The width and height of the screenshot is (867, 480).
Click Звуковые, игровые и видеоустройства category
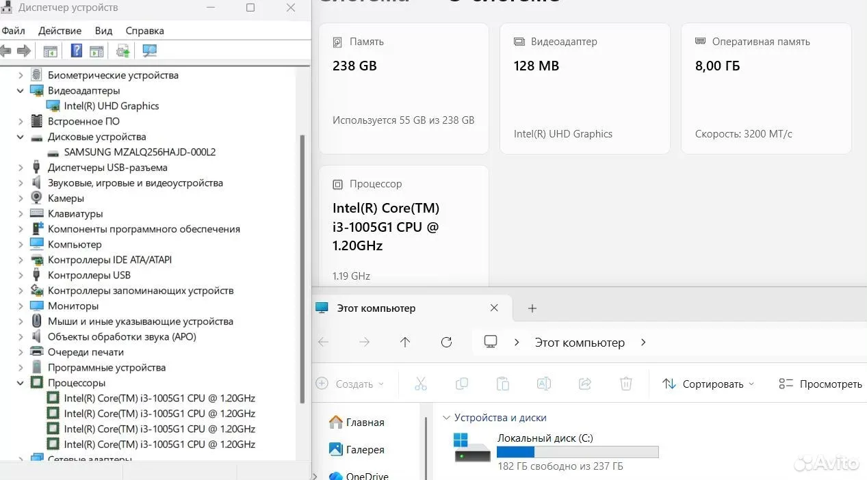click(x=135, y=183)
